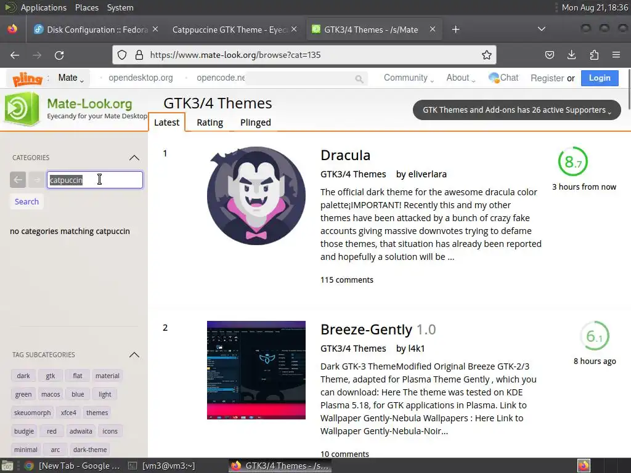631x473 pixels.
Task: Switch to the Latest tab
Action: [166, 123]
